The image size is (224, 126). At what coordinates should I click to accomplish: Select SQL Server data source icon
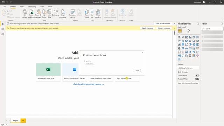[44, 14]
